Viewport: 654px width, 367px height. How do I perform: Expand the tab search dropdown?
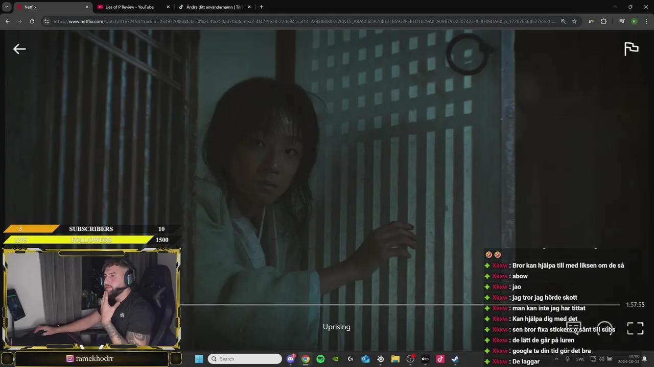pos(7,7)
